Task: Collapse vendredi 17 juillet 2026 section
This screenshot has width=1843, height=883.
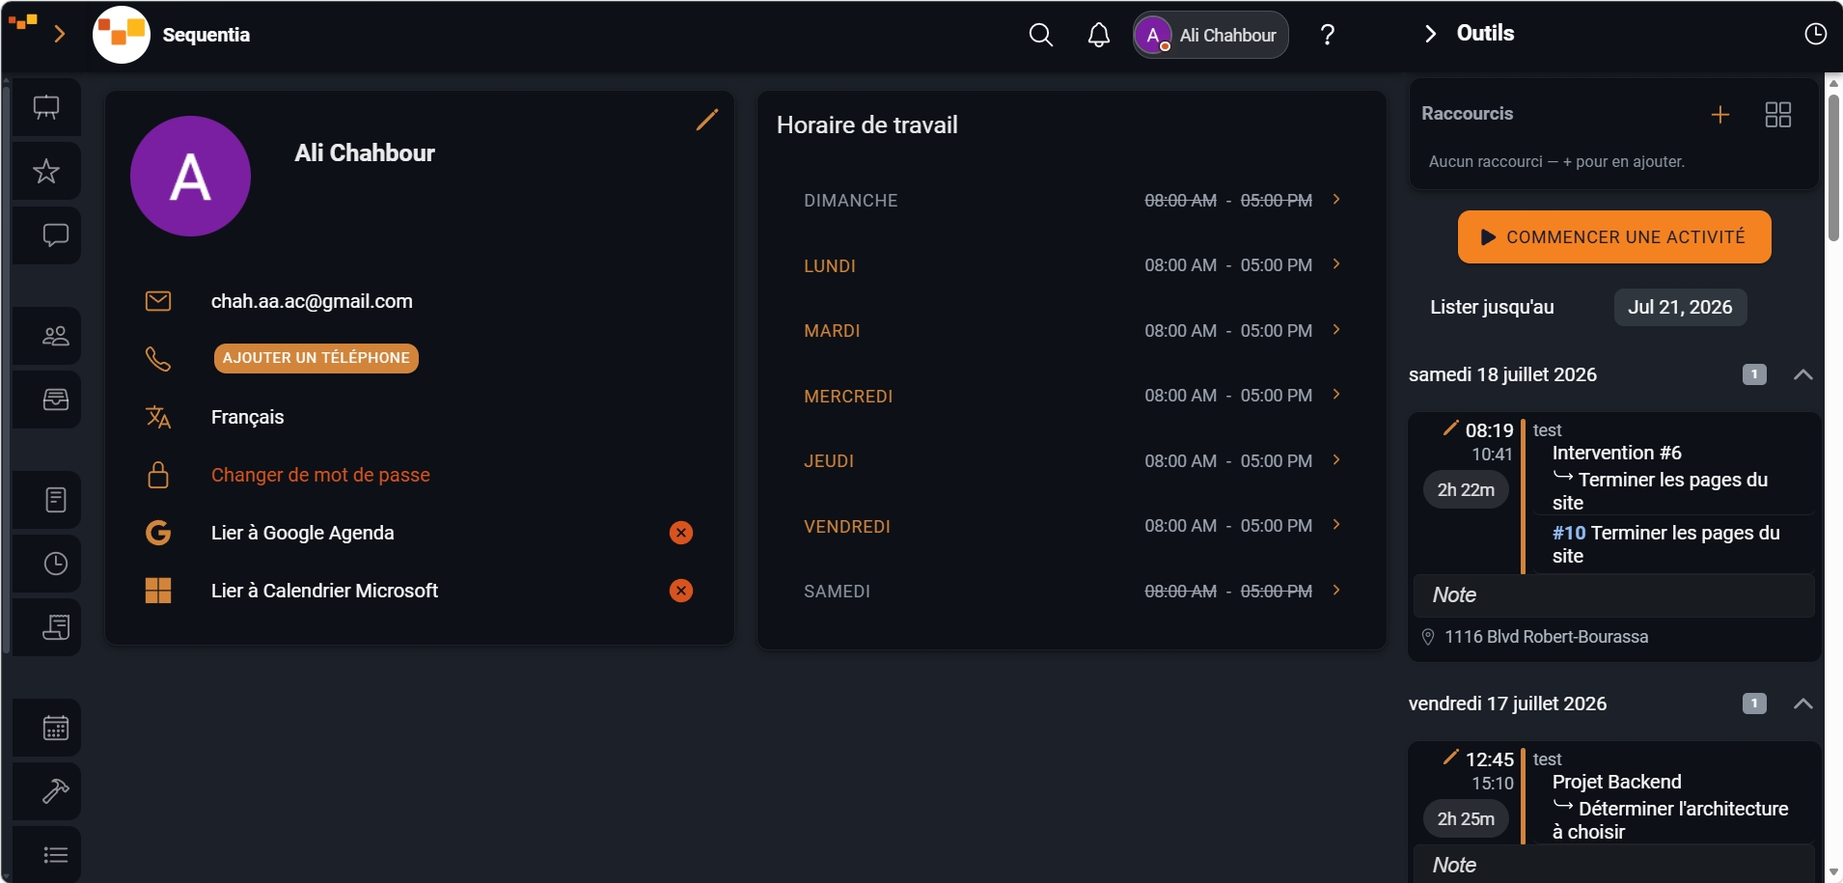Action: [x=1802, y=704]
